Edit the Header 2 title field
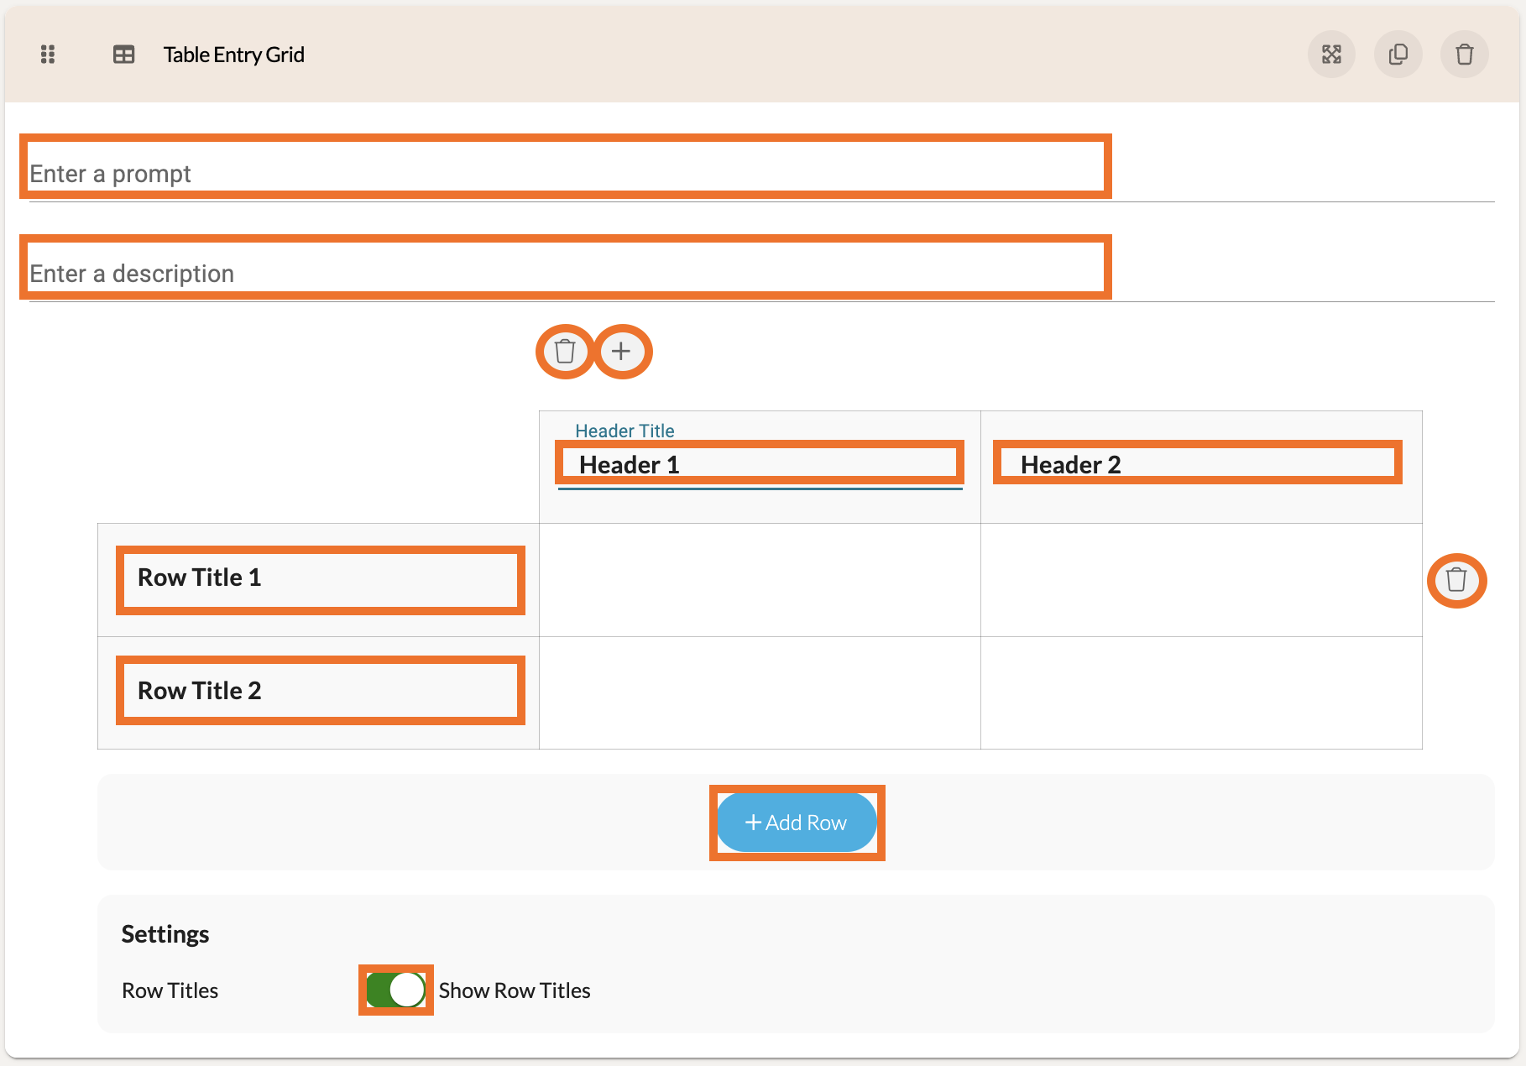The image size is (1526, 1066). click(1197, 464)
